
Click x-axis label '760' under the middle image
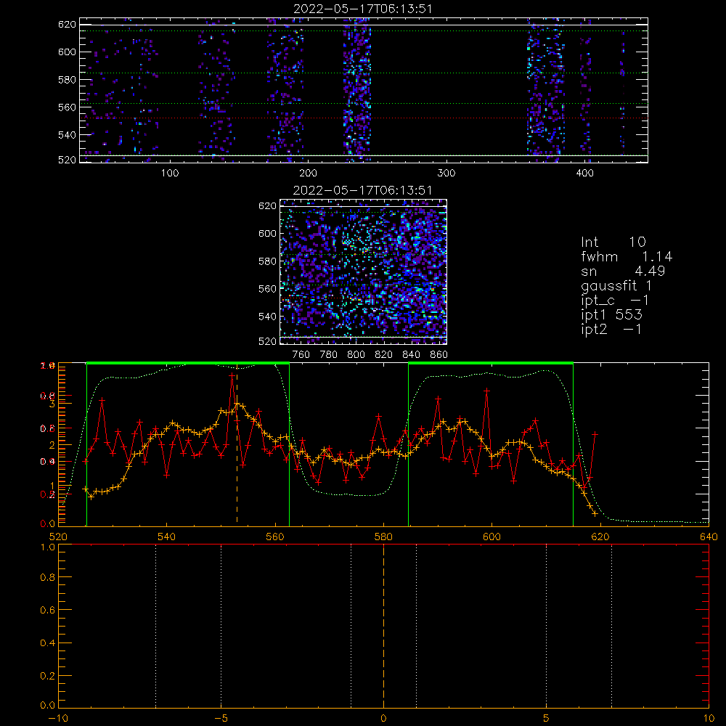tap(301, 355)
